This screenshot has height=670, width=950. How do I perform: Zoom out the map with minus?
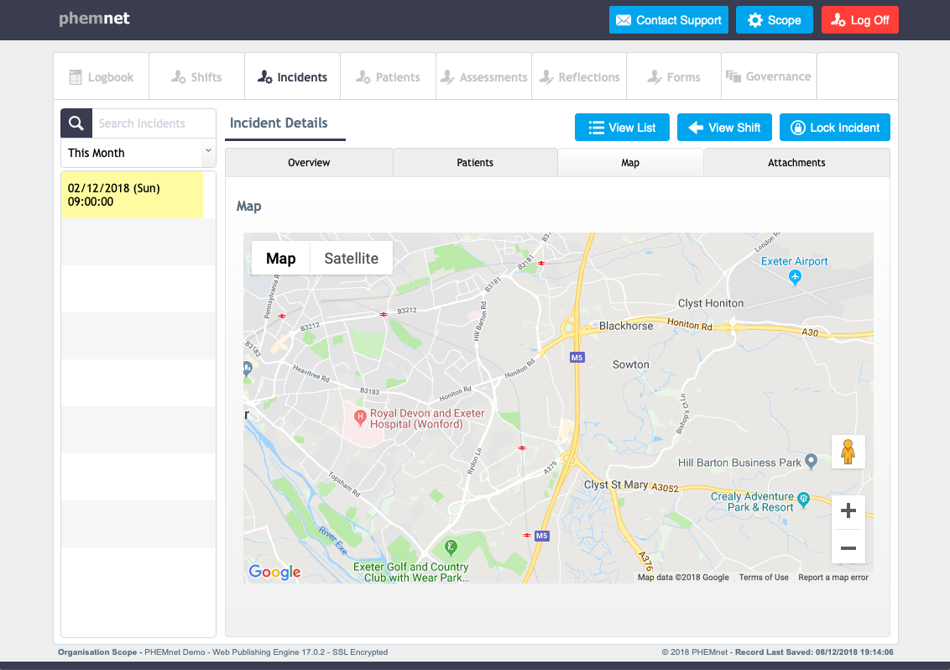[848, 548]
